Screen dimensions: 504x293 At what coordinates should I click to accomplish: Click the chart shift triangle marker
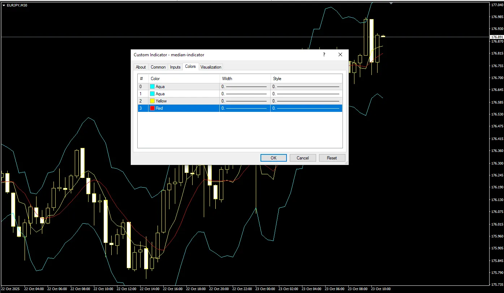click(x=391, y=3)
